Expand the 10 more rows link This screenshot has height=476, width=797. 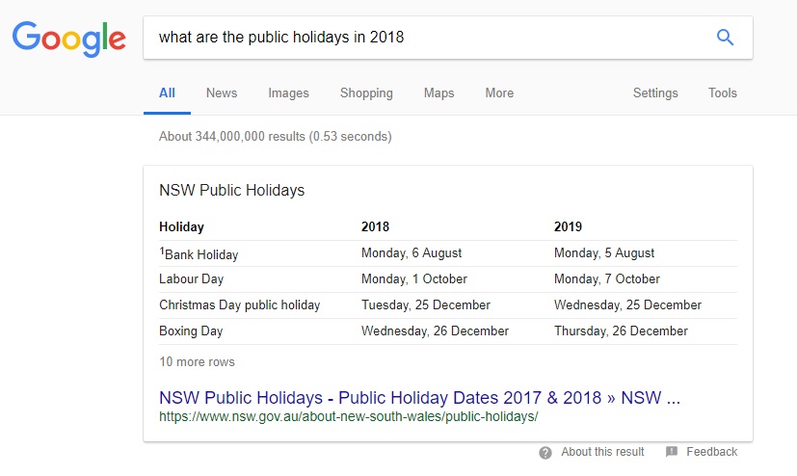[x=198, y=361]
